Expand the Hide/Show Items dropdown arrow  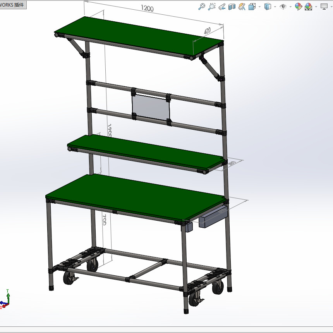[x=290, y=7]
